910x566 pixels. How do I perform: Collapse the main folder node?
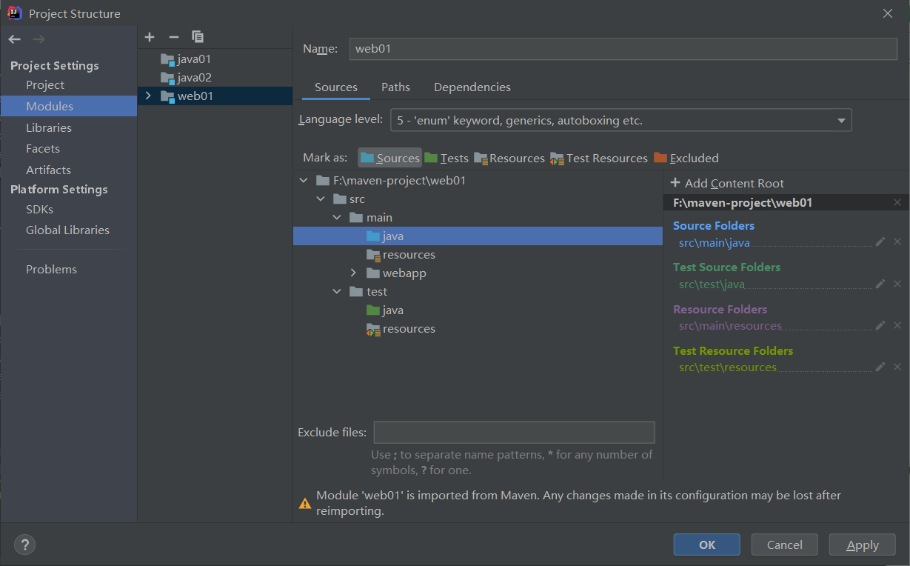[337, 217]
